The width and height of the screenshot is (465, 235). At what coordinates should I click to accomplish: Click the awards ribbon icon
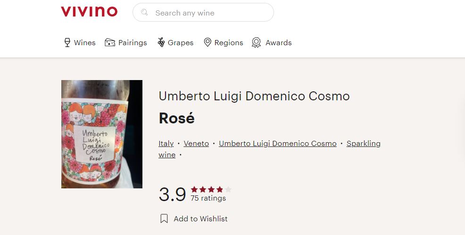click(x=256, y=43)
